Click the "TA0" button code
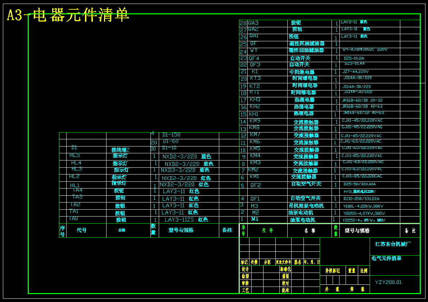Viewport: 428px width, 302px height. 73,218
